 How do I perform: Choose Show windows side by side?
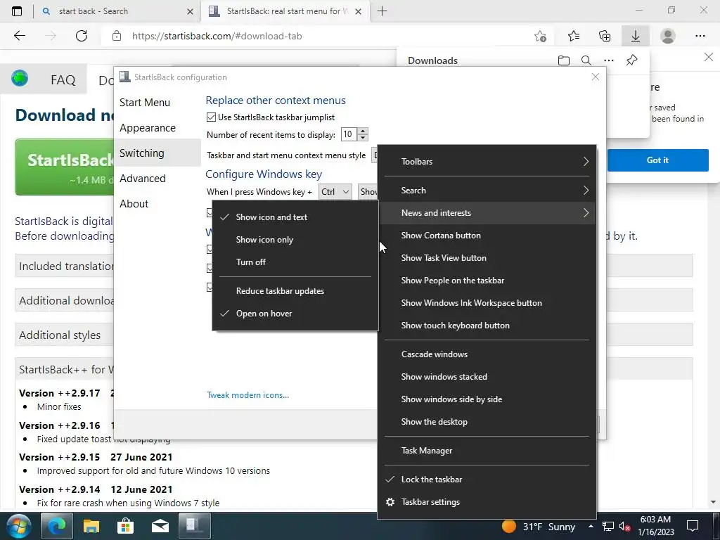click(x=487, y=399)
